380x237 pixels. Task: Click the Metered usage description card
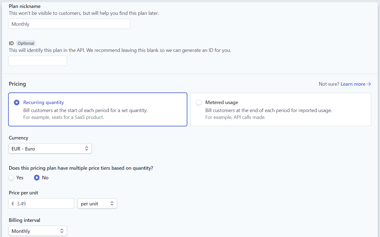281,109
